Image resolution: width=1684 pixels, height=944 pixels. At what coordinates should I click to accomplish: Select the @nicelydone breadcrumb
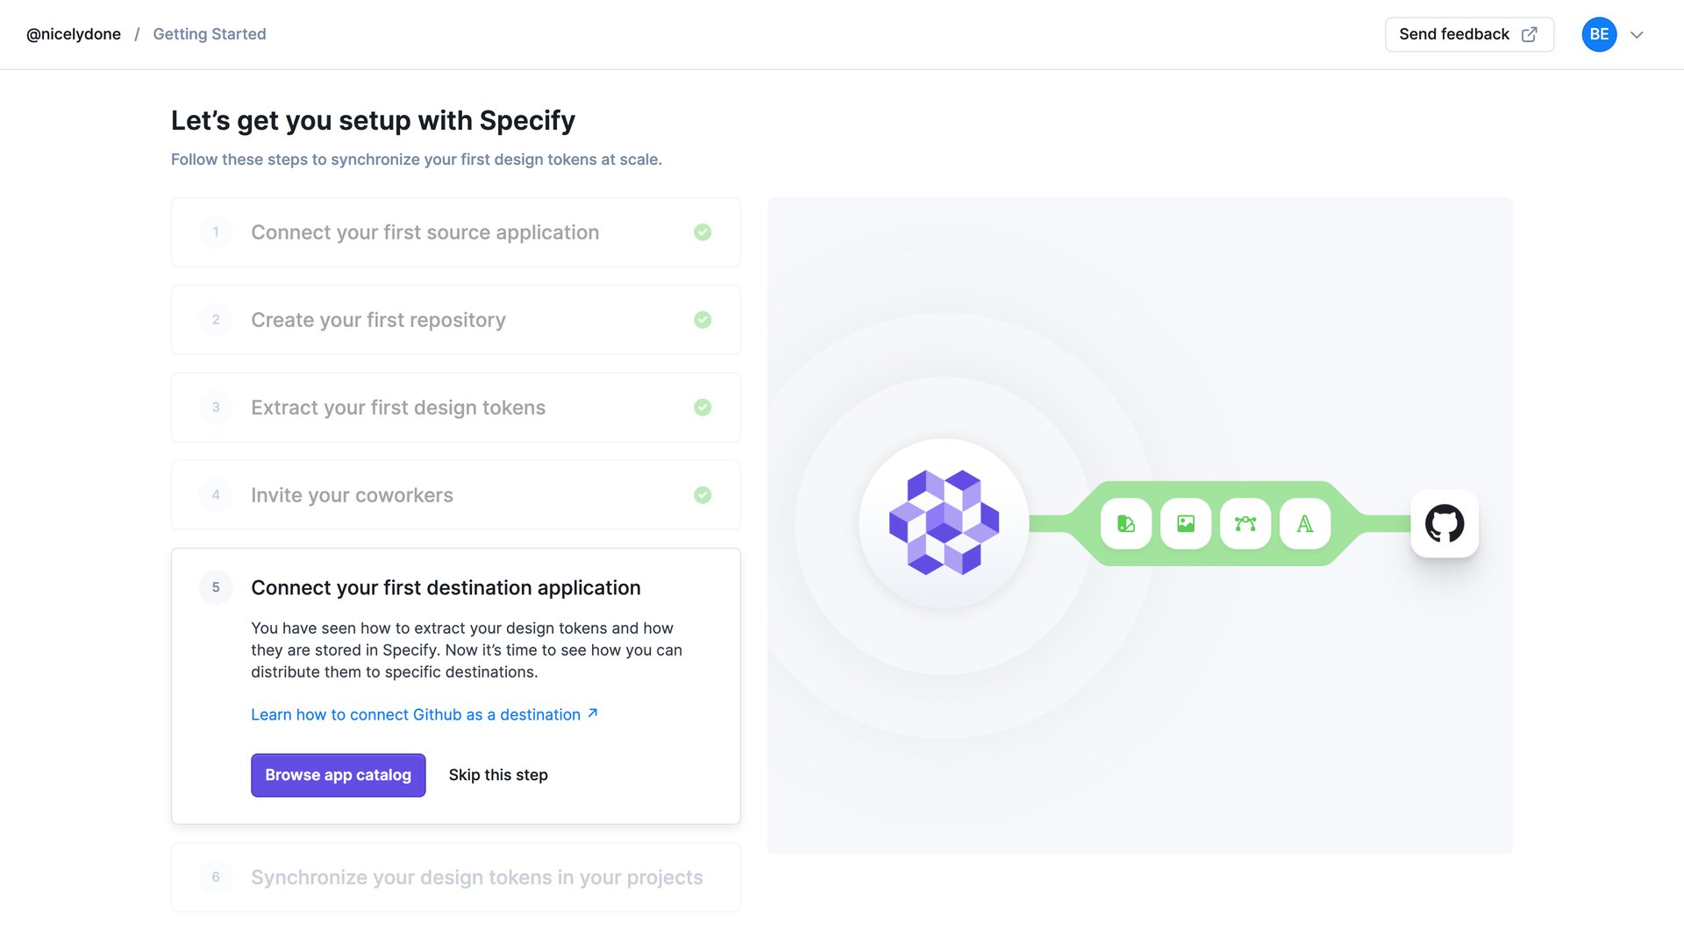(x=74, y=33)
